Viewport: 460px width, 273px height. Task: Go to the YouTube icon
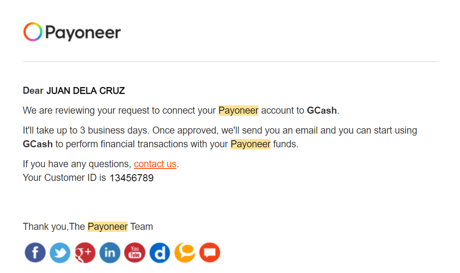[135, 253]
